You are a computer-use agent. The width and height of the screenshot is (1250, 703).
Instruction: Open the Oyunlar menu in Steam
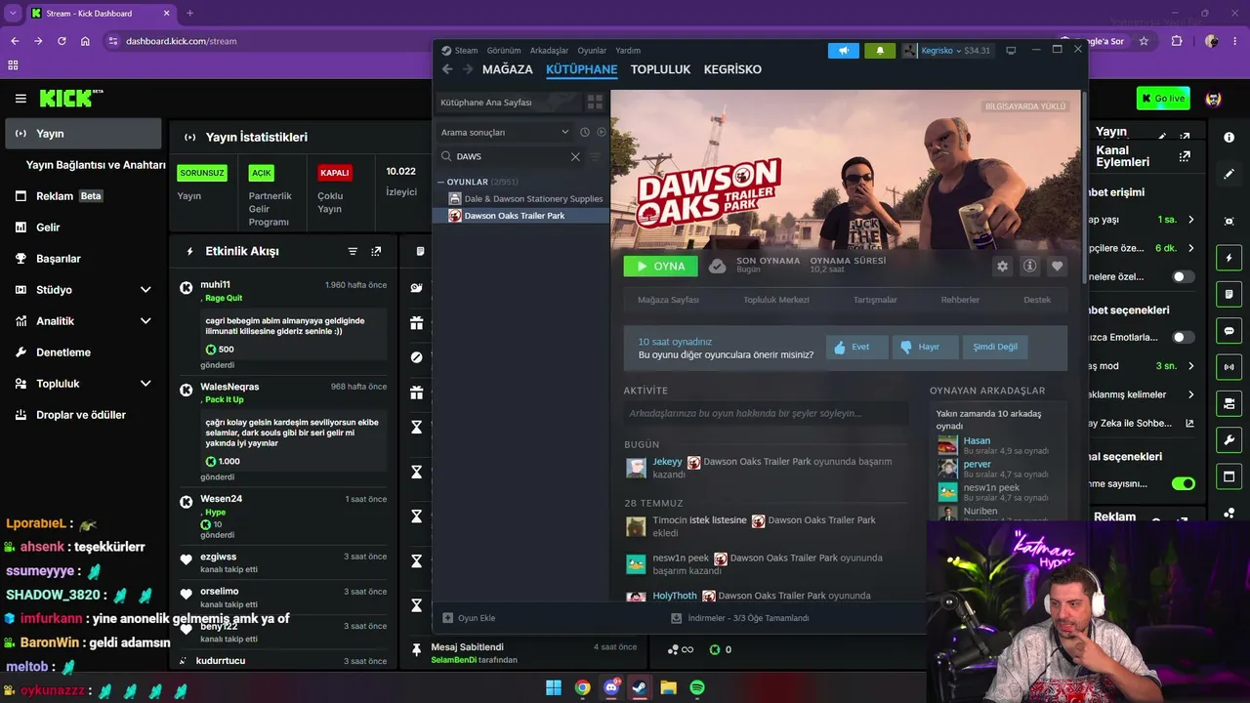point(592,51)
